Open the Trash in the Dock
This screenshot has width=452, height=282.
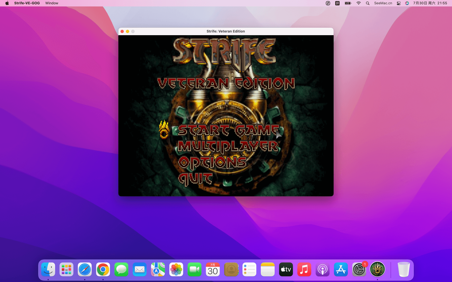tap(404, 269)
